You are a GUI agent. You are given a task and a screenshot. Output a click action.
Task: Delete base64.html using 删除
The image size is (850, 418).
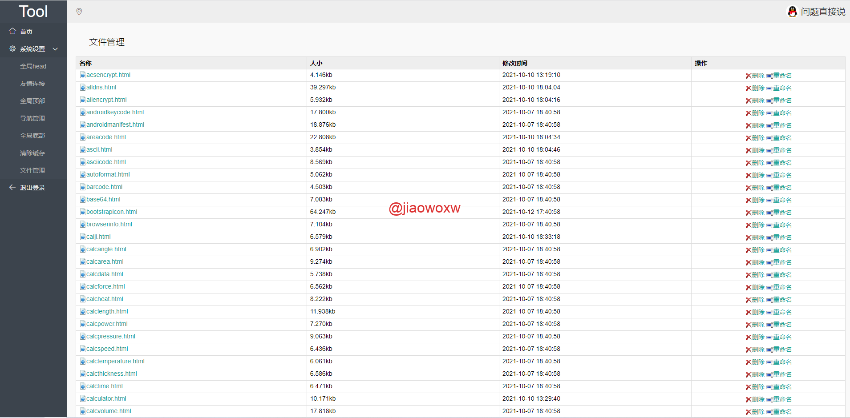click(755, 200)
